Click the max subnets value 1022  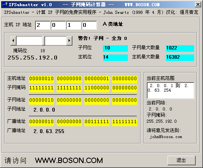(180, 48)
